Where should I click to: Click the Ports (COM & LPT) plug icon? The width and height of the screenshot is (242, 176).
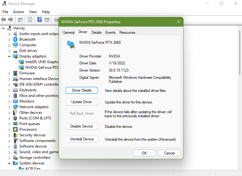click(x=15, y=118)
